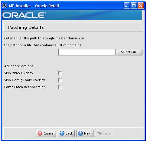Click the Patching Details heading
Screen dimensions: 147x143
point(26,27)
